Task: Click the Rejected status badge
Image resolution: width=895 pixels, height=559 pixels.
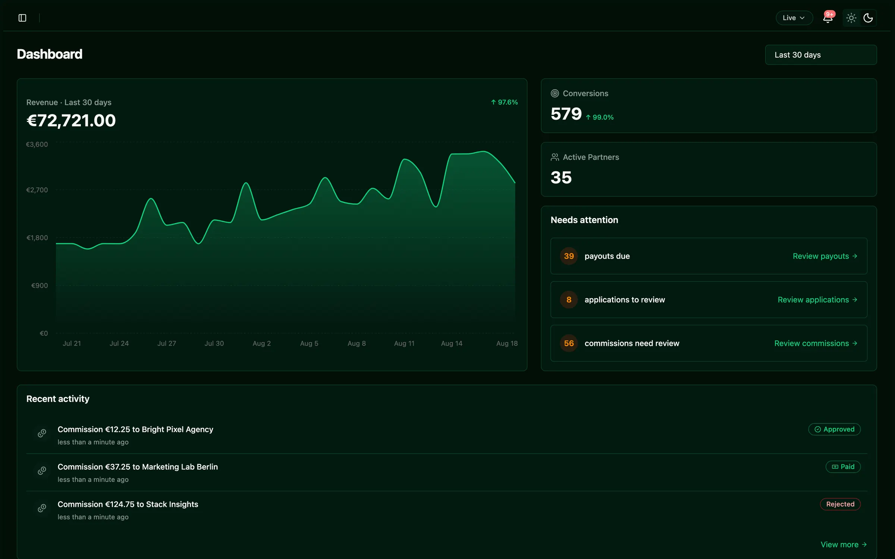Action: point(840,504)
